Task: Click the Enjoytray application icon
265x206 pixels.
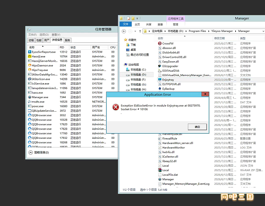Action: [160, 79]
